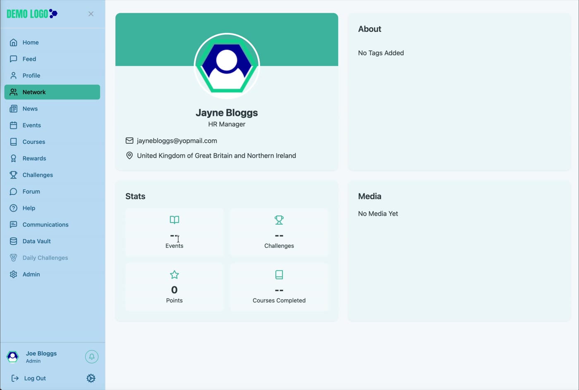Image resolution: width=579 pixels, height=390 pixels.
Task: Open the Admin section
Action: coord(52,274)
